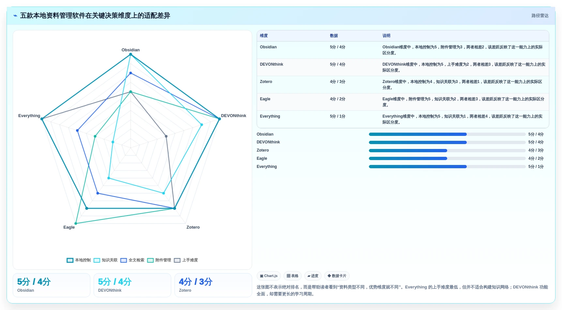
Task: Click the Eagle progress bar
Action: [x=447, y=158]
